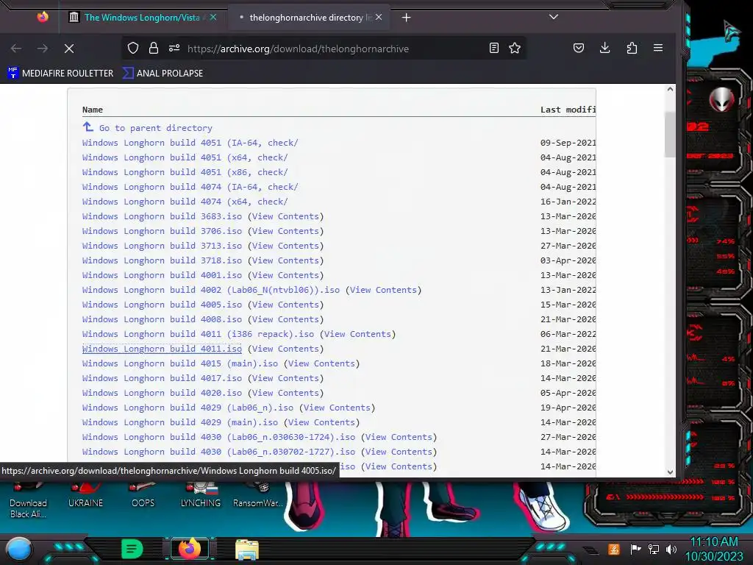The width and height of the screenshot is (753, 565).
Task: Close the Windows Longhorn/Vista tab
Action: pos(213,18)
